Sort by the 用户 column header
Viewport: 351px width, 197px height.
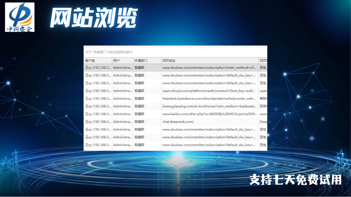point(123,61)
